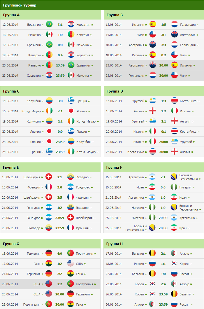Click the Ecuador flag in the Швейцария 2:1 match
Viewport: 204px width, 309px height.
[x=71, y=177]
